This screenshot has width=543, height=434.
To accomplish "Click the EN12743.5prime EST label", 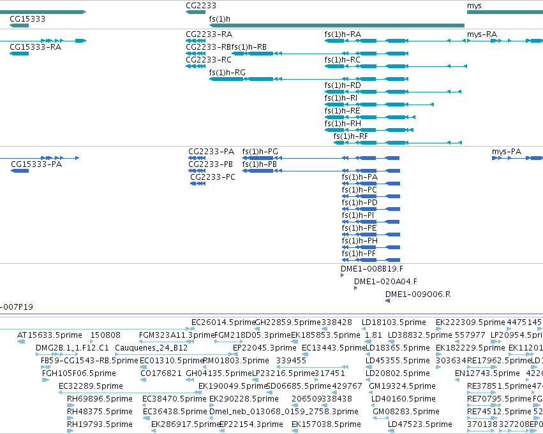I will coord(487,373).
